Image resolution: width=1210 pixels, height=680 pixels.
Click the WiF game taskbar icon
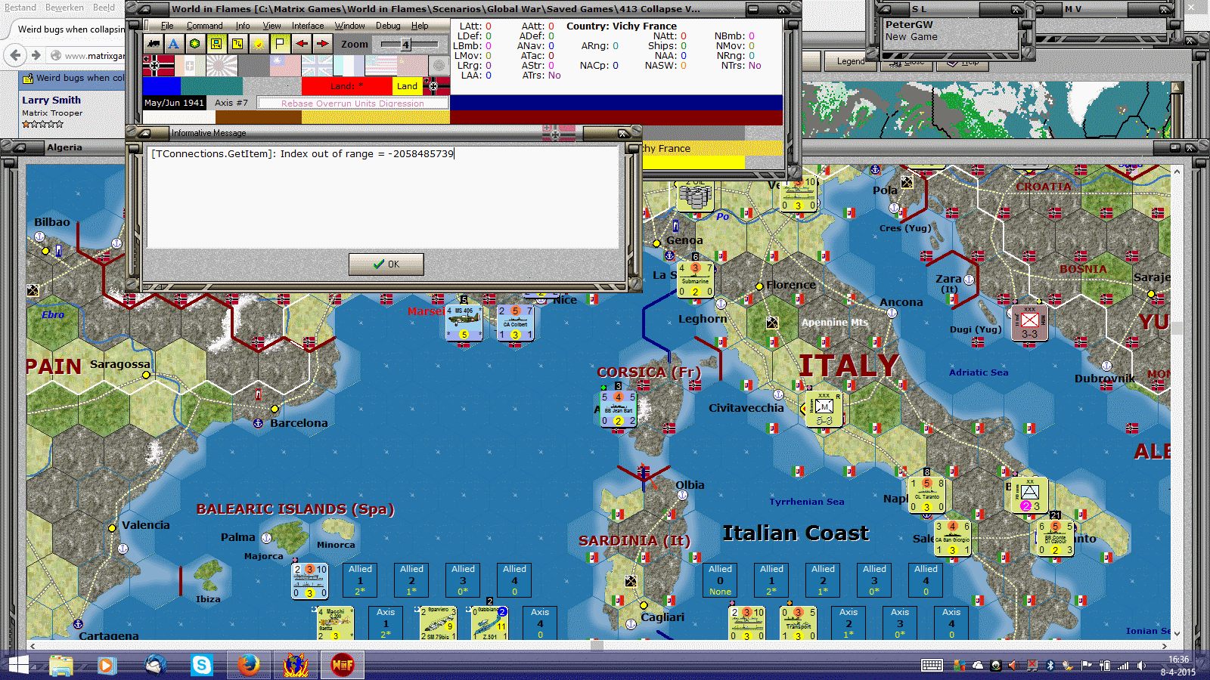point(343,666)
